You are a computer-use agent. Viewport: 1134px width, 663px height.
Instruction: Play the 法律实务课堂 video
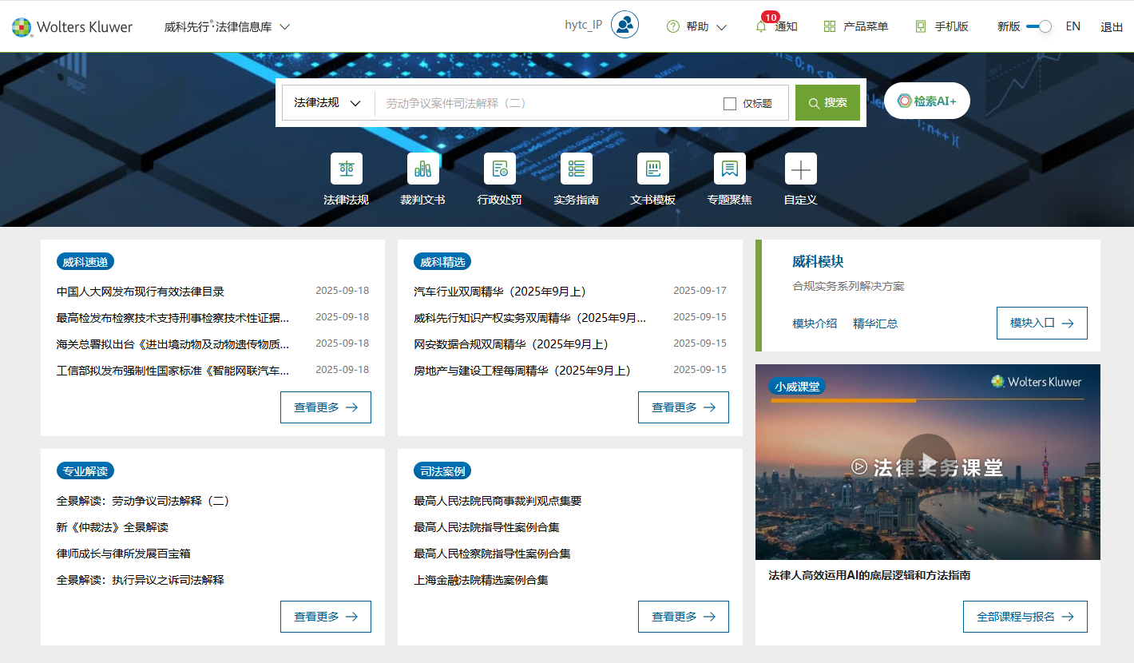point(927,462)
